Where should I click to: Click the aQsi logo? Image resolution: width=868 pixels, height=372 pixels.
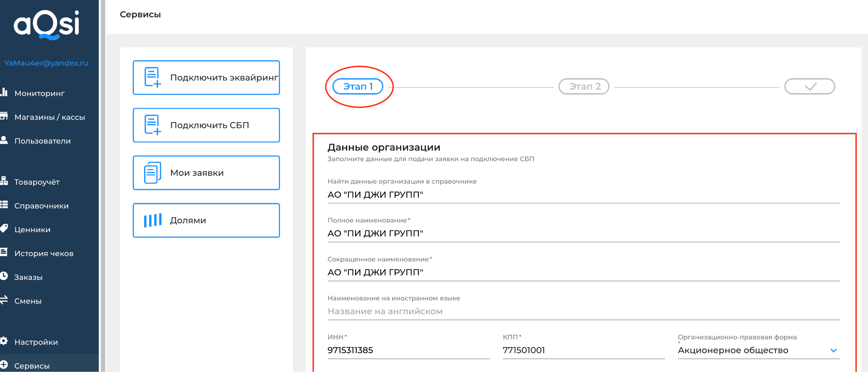[x=47, y=25]
